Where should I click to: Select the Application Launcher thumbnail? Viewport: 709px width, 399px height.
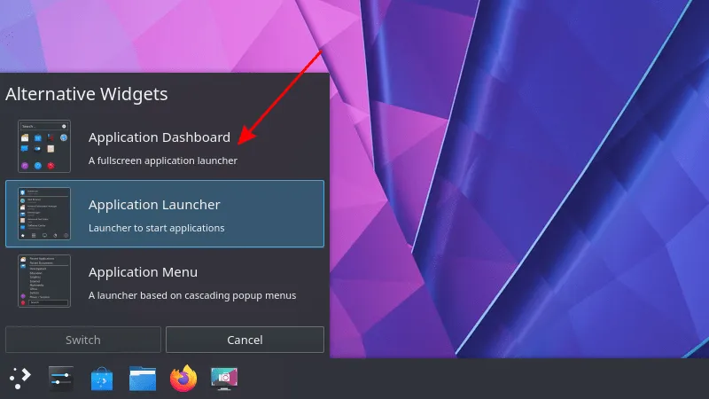[x=44, y=214]
